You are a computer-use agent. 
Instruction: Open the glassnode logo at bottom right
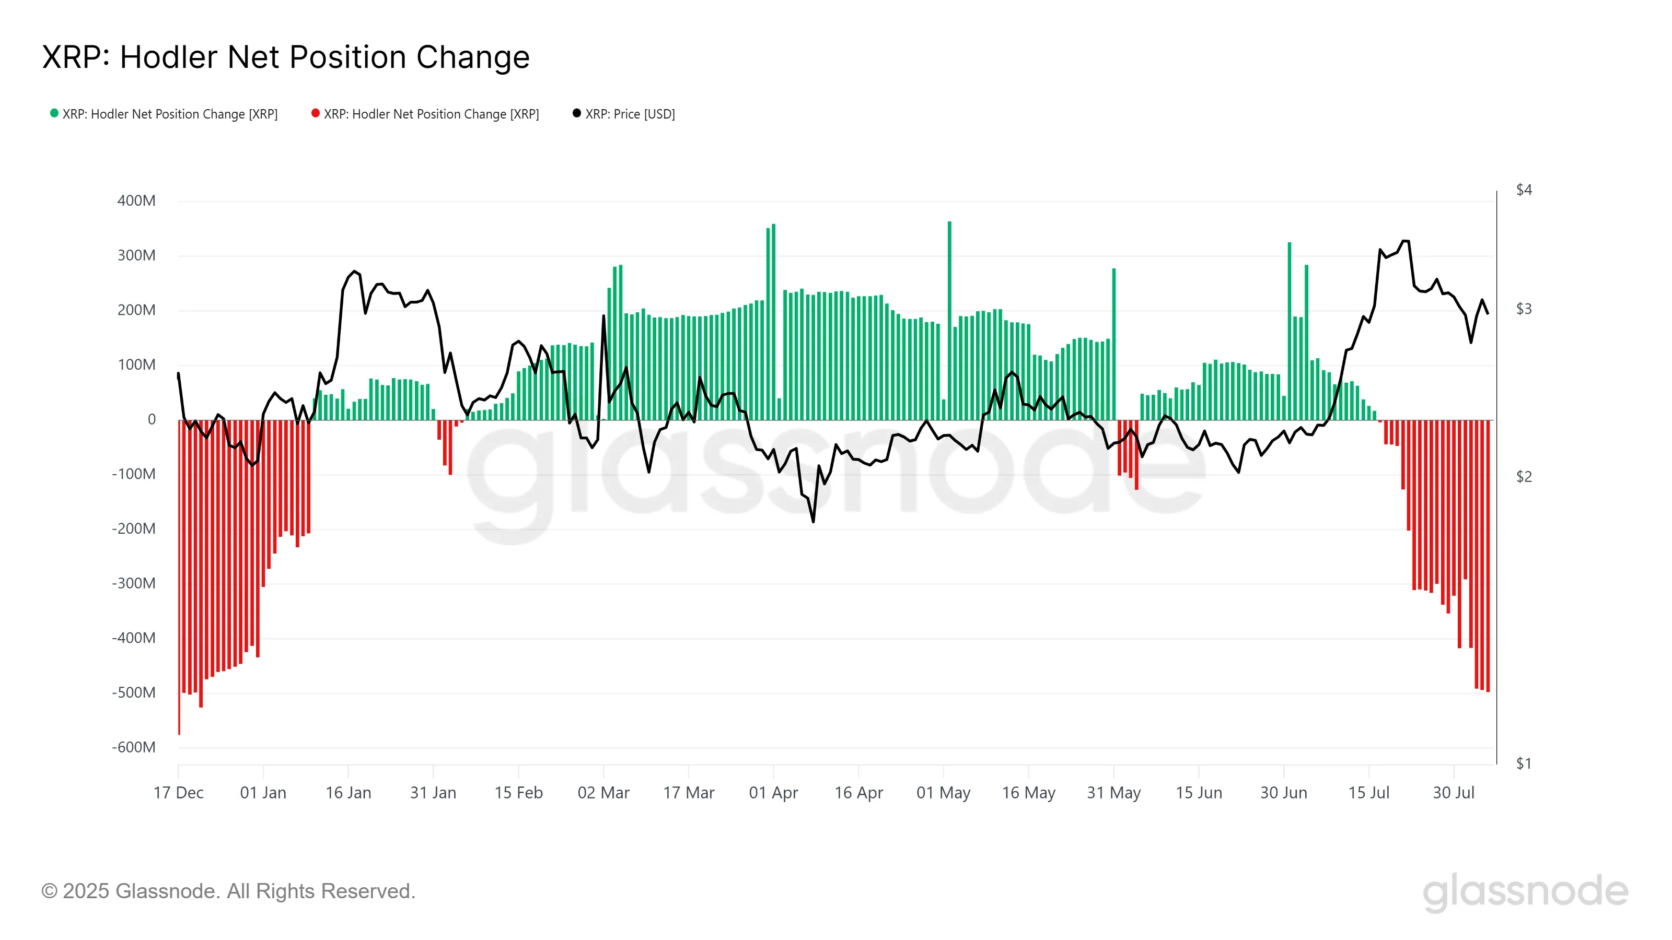pos(1525,891)
